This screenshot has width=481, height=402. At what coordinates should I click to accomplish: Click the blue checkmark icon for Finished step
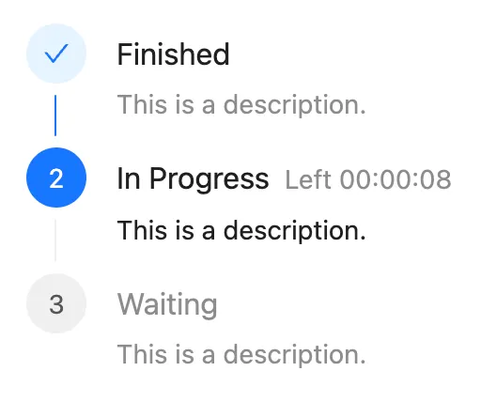56,54
